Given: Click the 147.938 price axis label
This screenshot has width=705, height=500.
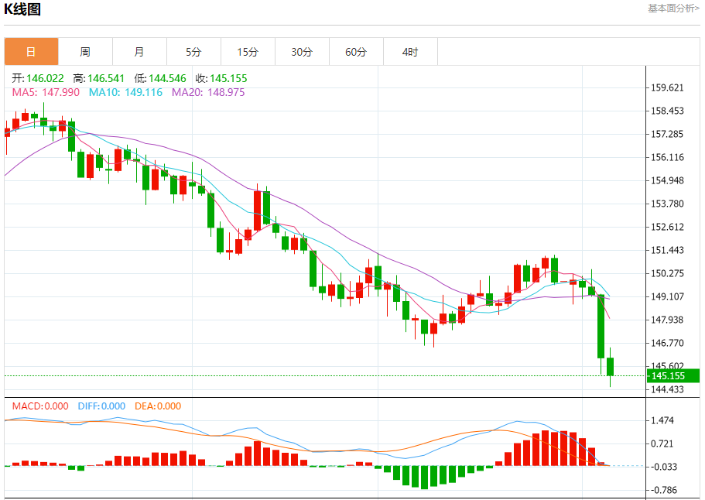Looking at the screenshot, I should [667, 320].
